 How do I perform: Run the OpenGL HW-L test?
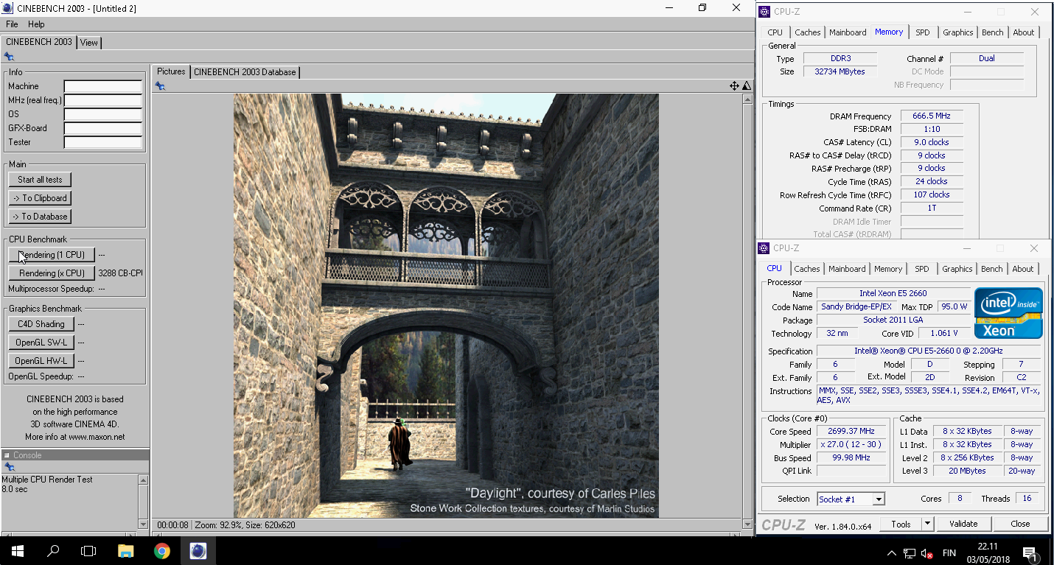tap(41, 361)
